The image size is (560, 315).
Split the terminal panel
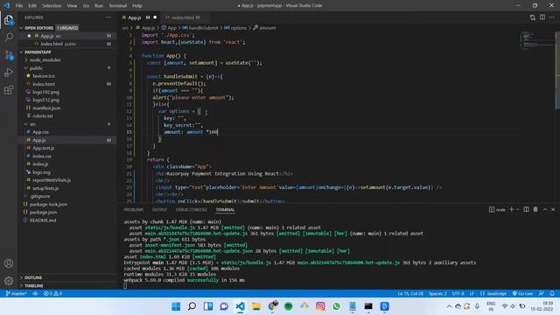pos(526,209)
